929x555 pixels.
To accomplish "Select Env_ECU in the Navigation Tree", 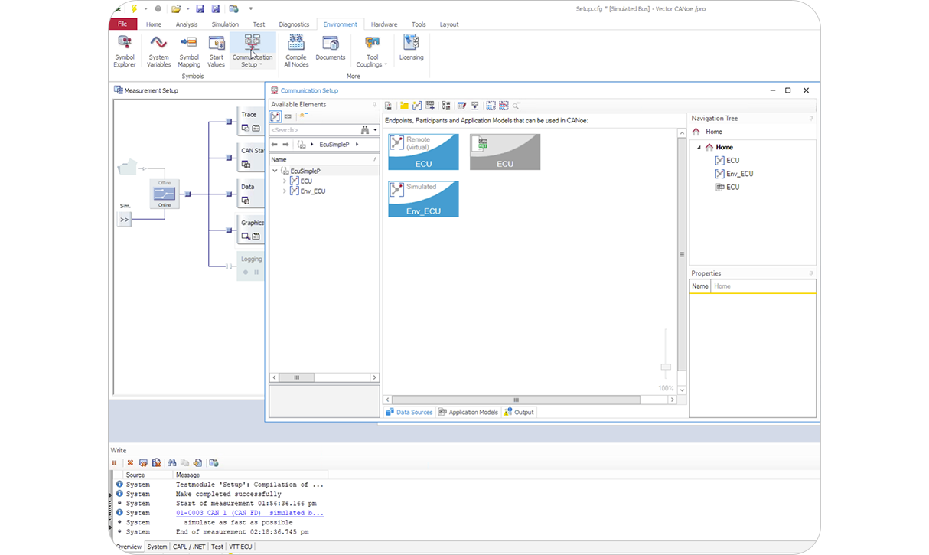I will [x=734, y=174].
